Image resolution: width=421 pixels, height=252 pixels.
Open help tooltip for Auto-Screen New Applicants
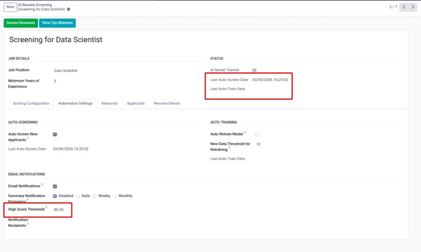coord(28,138)
